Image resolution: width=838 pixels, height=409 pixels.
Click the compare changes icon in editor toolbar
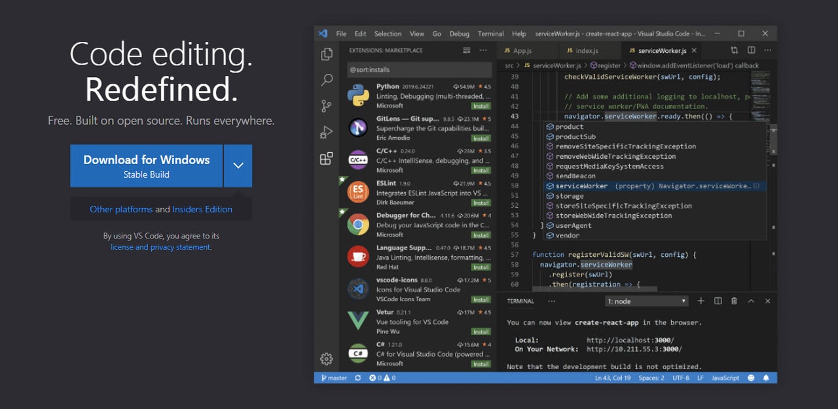coord(735,50)
